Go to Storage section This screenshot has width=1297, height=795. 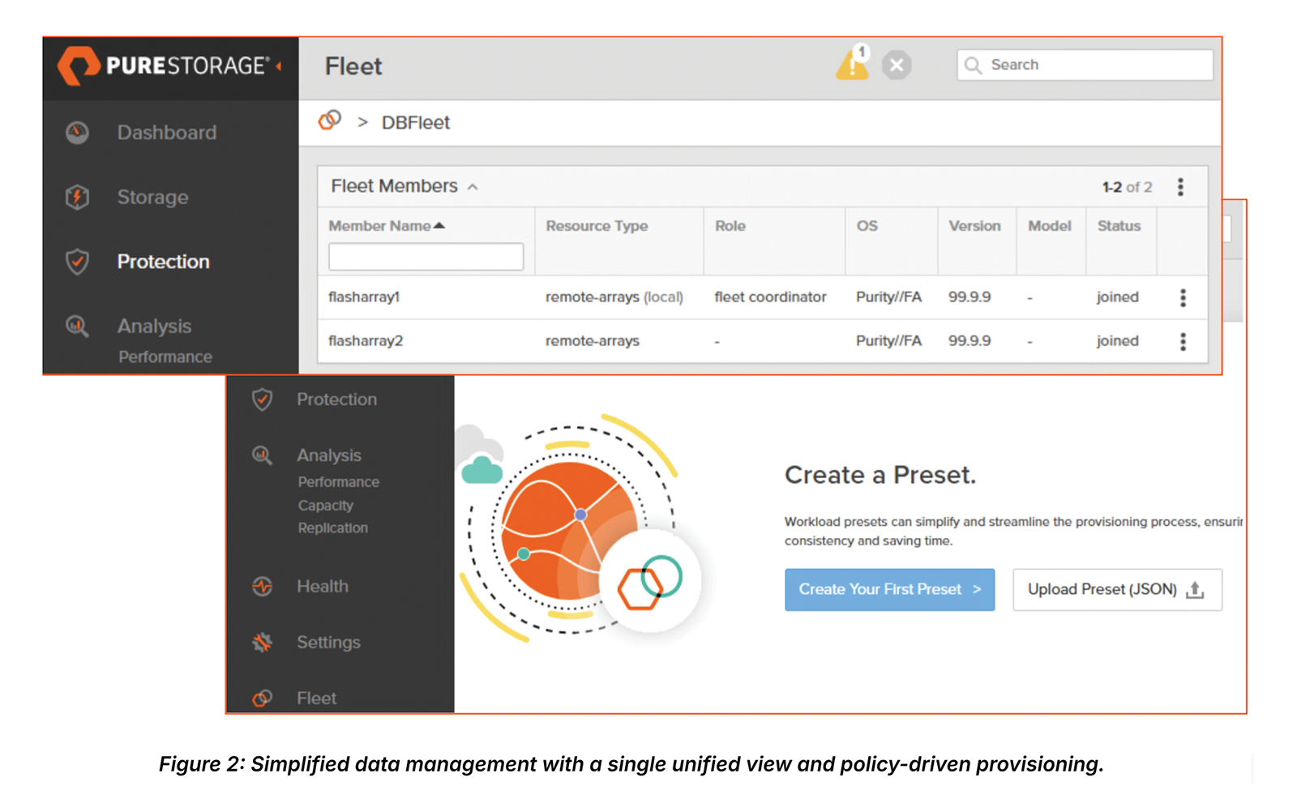point(152,197)
